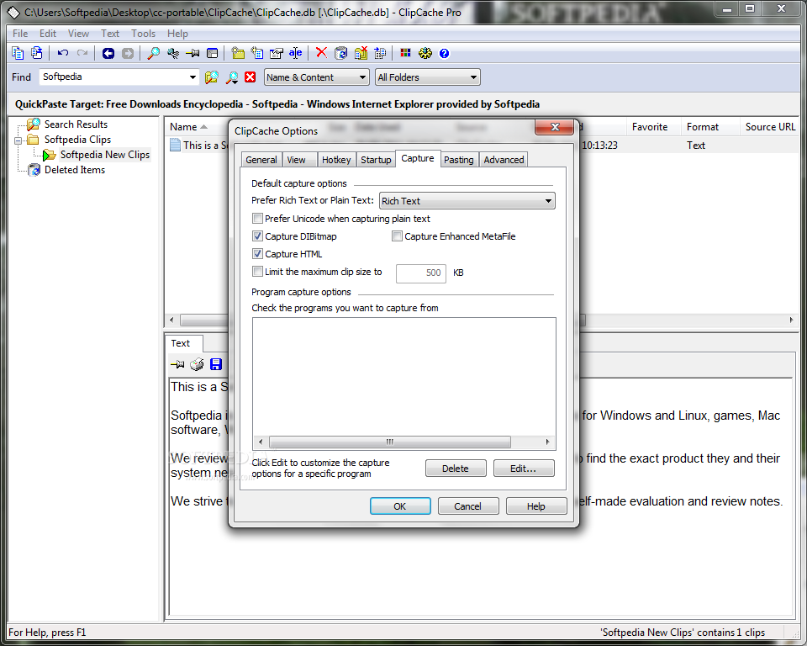Click the magnifying glass Find toolbar icon

[153, 53]
